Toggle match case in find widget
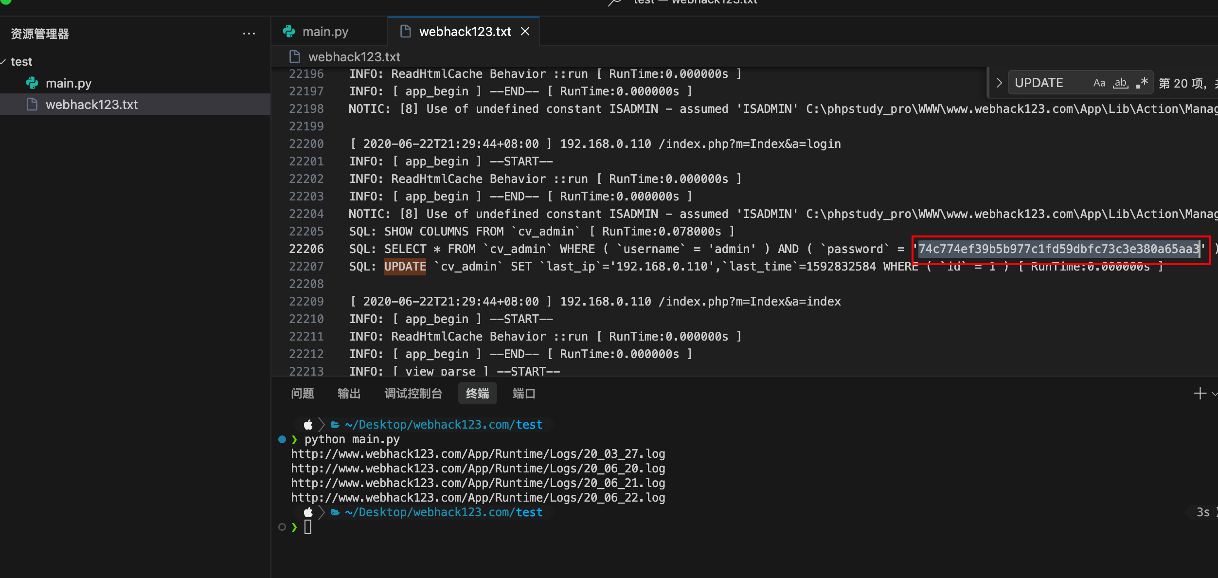This screenshot has width=1218, height=578. point(1099,83)
